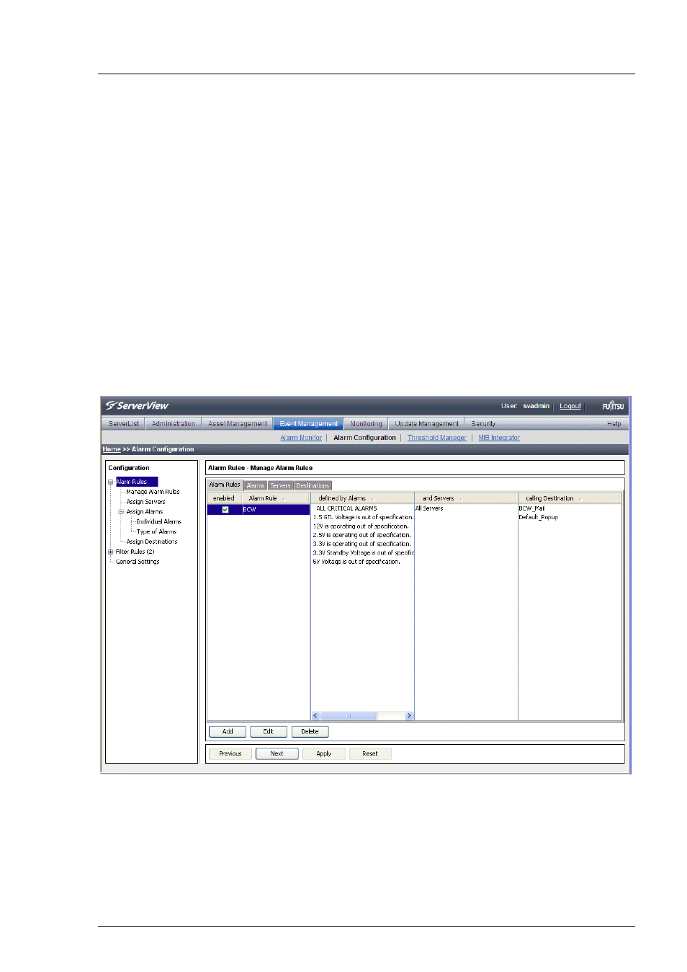This screenshot has width=687, height=972.
Task: Open the Update Management menu tab
Action: [x=426, y=424]
